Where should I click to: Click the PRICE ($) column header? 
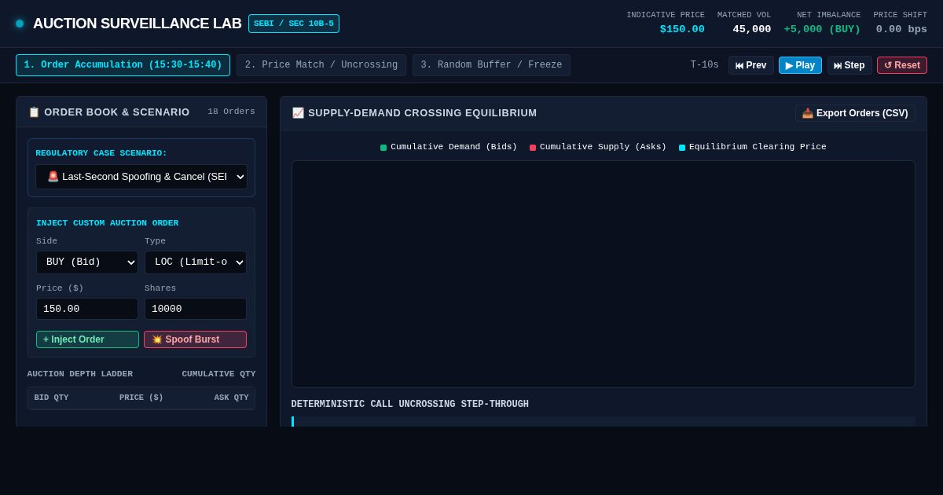pyautogui.click(x=141, y=398)
